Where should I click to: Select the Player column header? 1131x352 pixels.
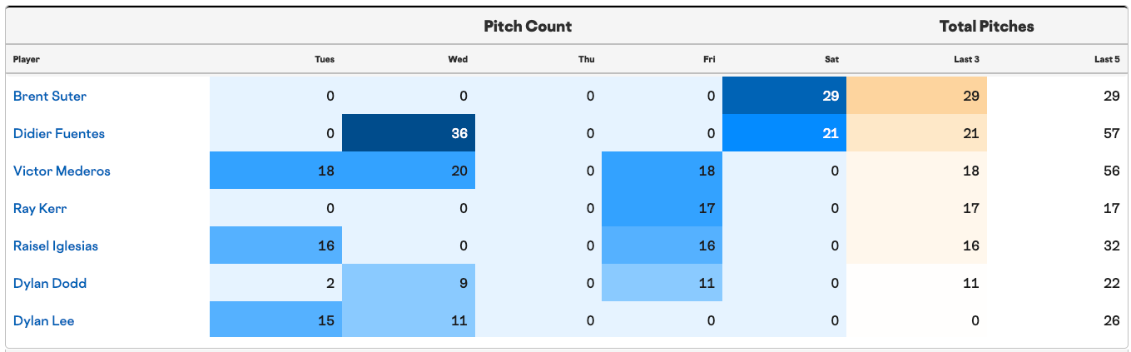pyautogui.click(x=27, y=59)
